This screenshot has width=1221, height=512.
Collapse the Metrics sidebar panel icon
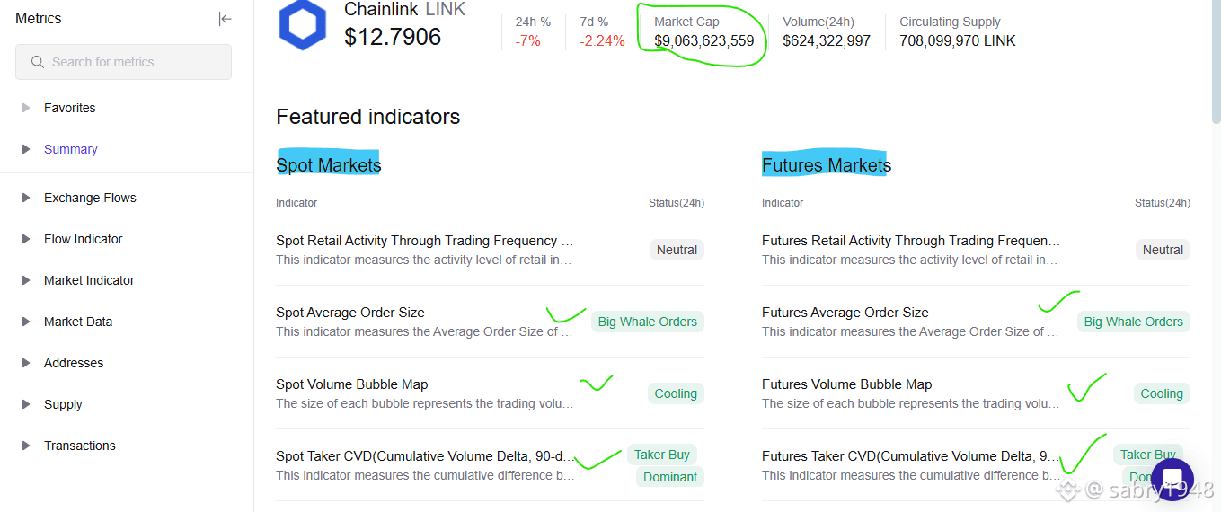(225, 19)
